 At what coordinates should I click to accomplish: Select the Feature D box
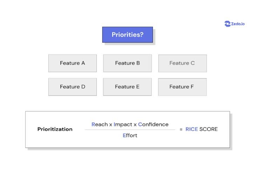73,87
